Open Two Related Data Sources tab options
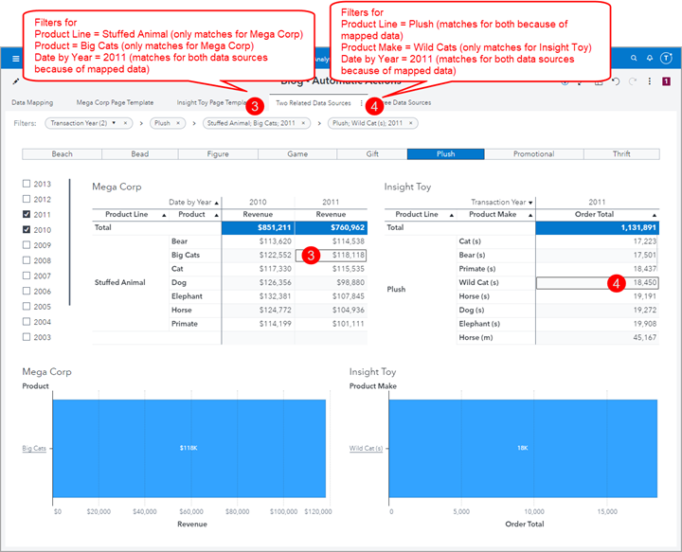Viewport: 682px width, 552px height. [x=361, y=103]
